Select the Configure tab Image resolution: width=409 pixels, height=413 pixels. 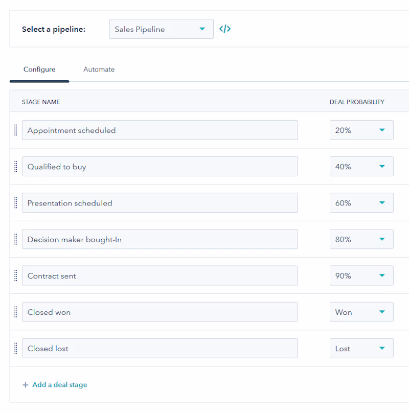(39, 70)
